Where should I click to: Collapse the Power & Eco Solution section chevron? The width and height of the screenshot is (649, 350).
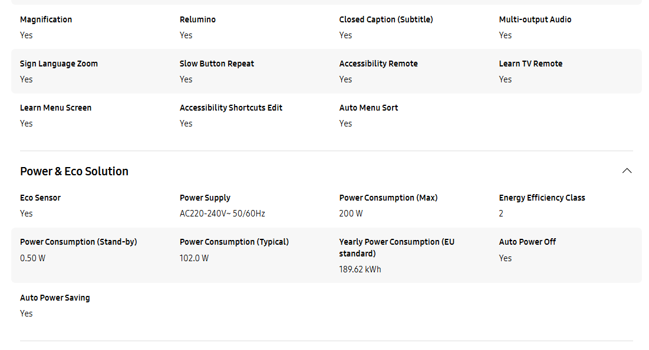pos(627,171)
